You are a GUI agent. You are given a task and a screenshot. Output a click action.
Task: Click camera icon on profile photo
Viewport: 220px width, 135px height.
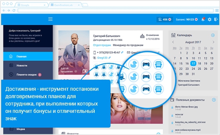(85, 71)
